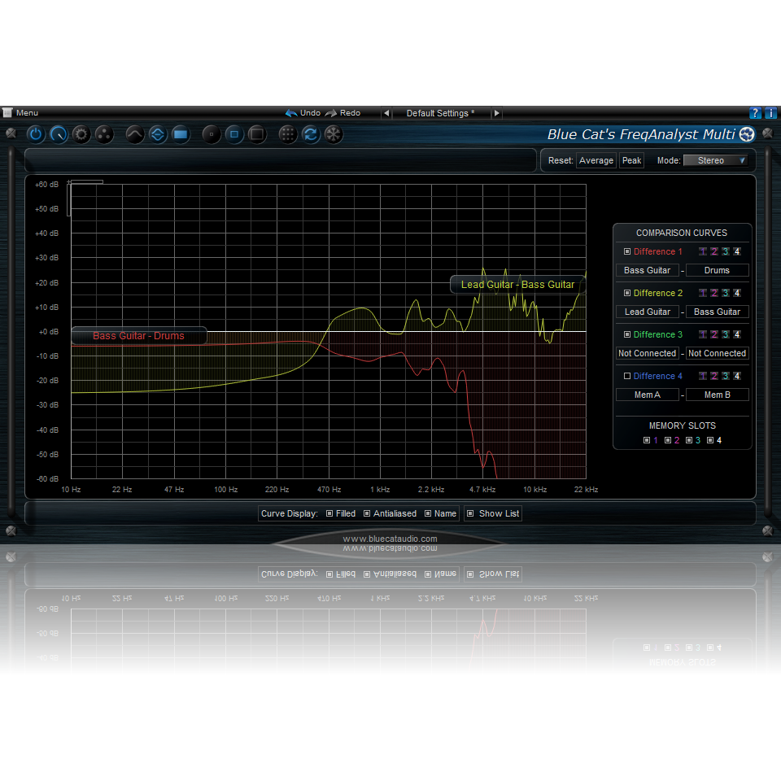Open the help icon marked with a question mark
Image resolution: width=781 pixels, height=781 pixels.
(x=755, y=112)
